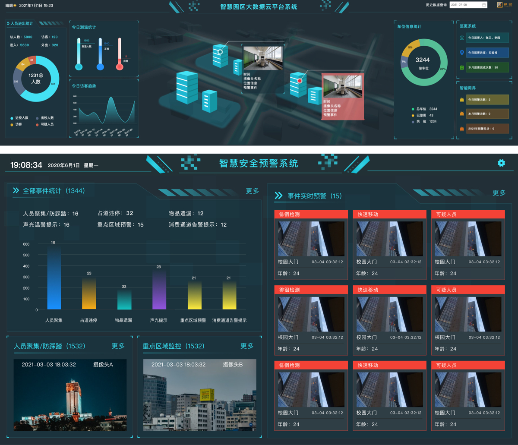Viewport: 518px width, 445px height.
Task: Open the settings gear in the warning system header
Action: click(501, 163)
